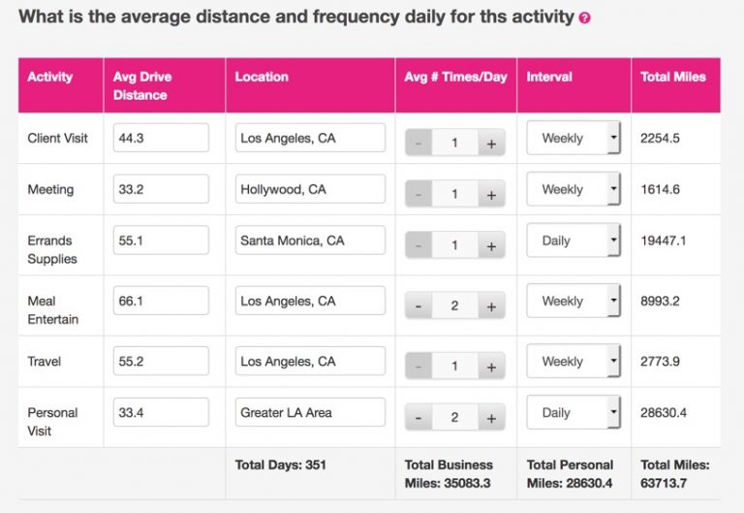Decrease Client Visit times per day
744x513 pixels.
point(418,144)
